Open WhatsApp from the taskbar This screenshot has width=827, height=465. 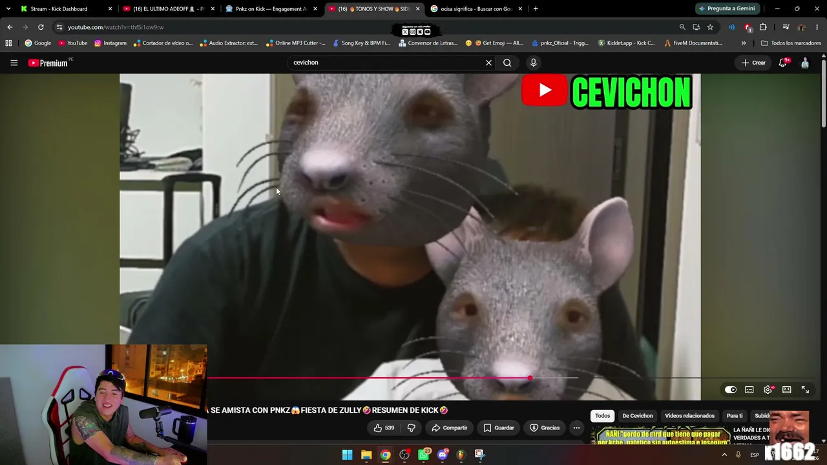tap(424, 455)
